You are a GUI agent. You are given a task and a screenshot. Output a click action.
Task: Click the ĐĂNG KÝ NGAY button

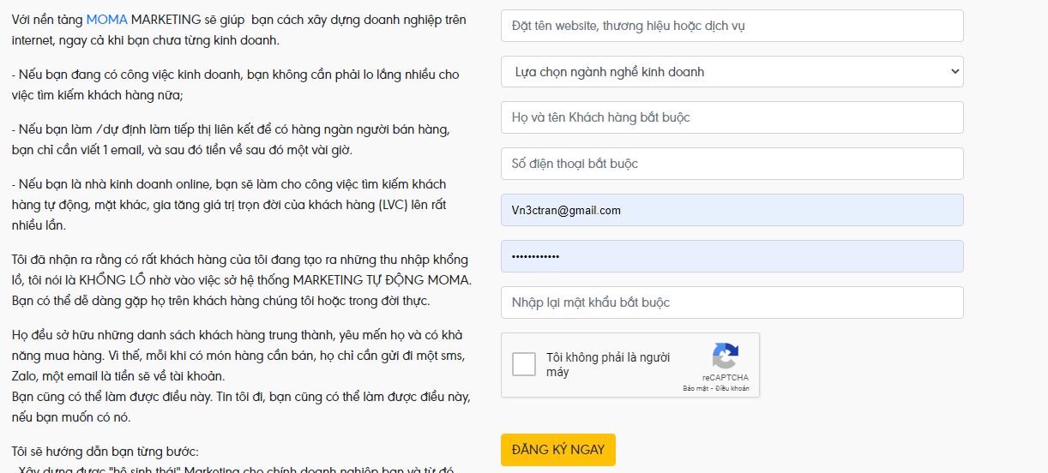[x=557, y=450]
